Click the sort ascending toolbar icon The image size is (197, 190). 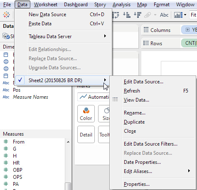coord(127,15)
